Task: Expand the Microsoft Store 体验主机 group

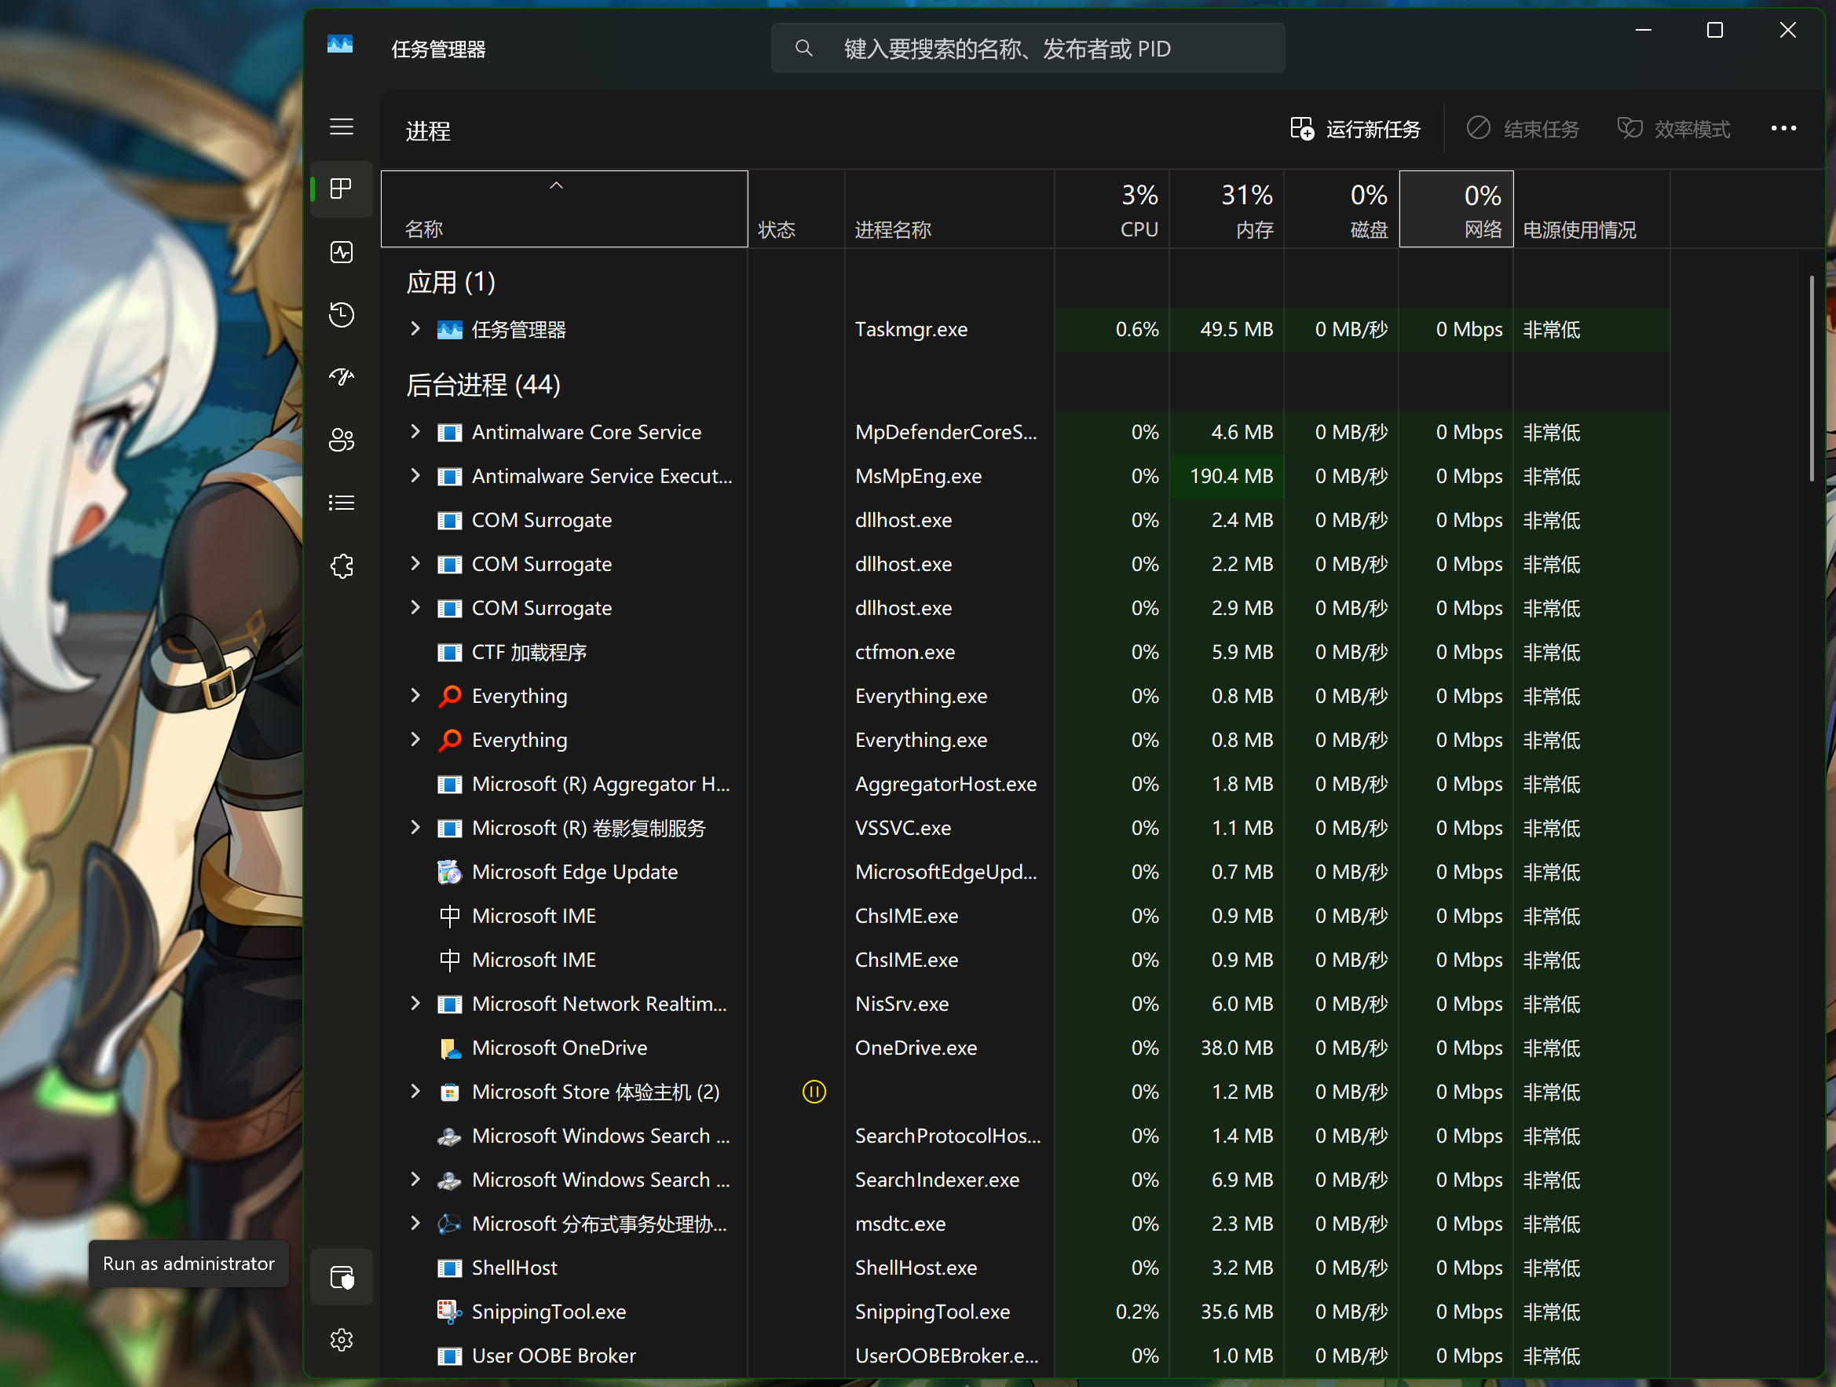Action: [415, 1092]
